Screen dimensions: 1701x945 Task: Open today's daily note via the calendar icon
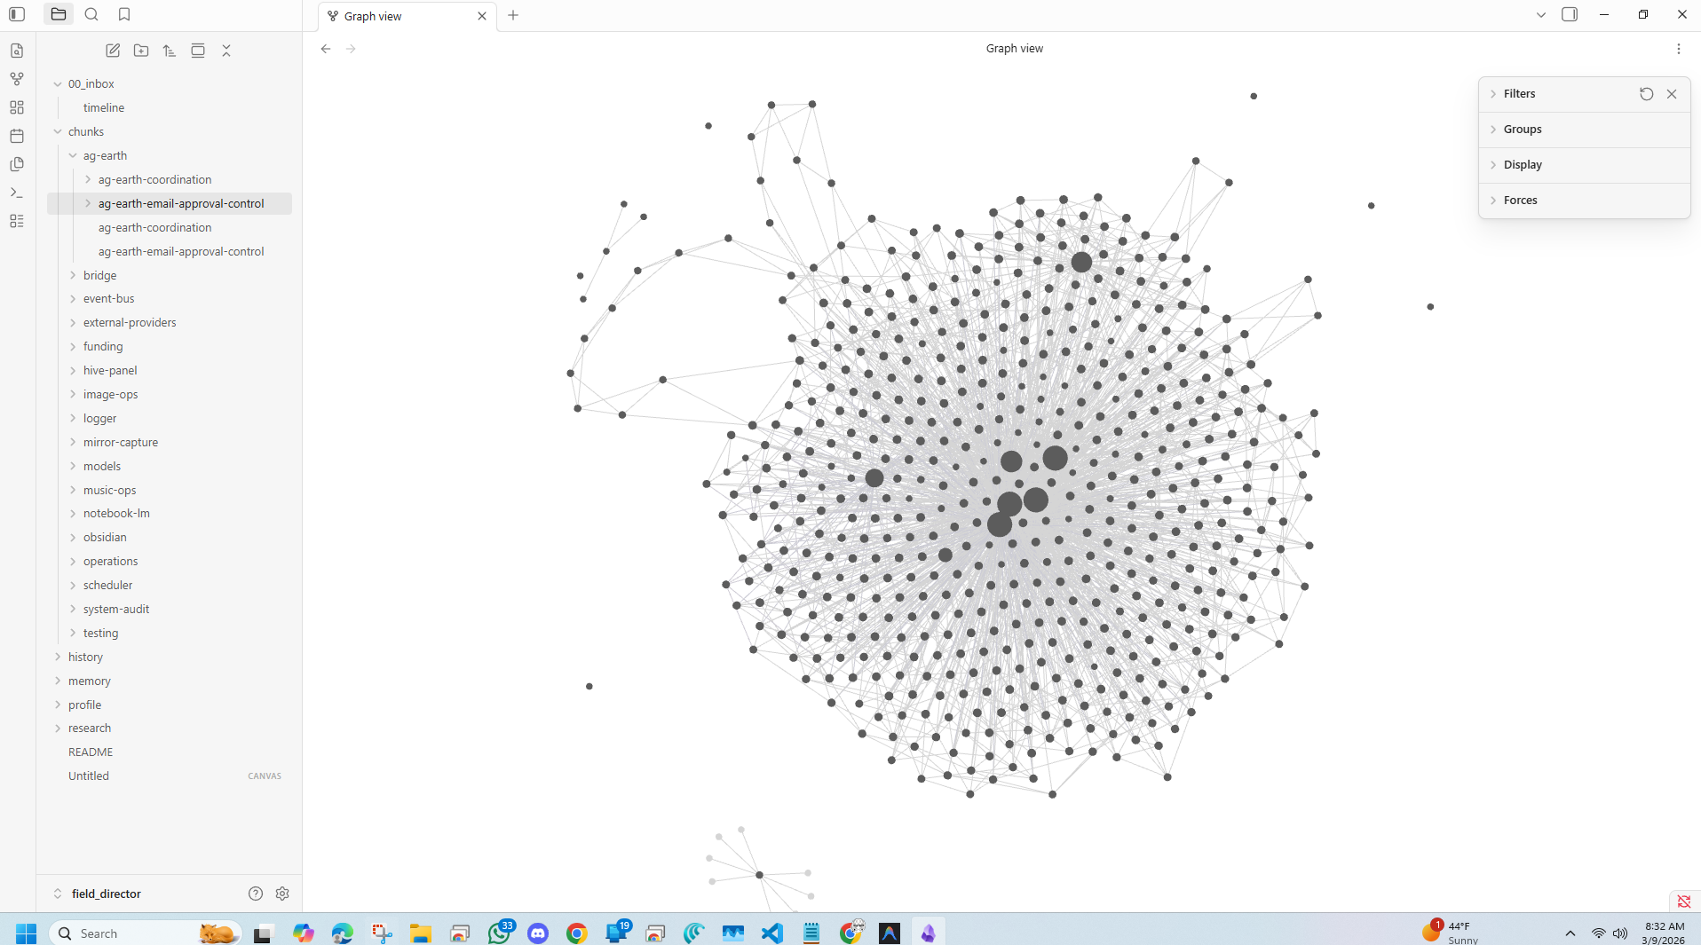(x=16, y=136)
